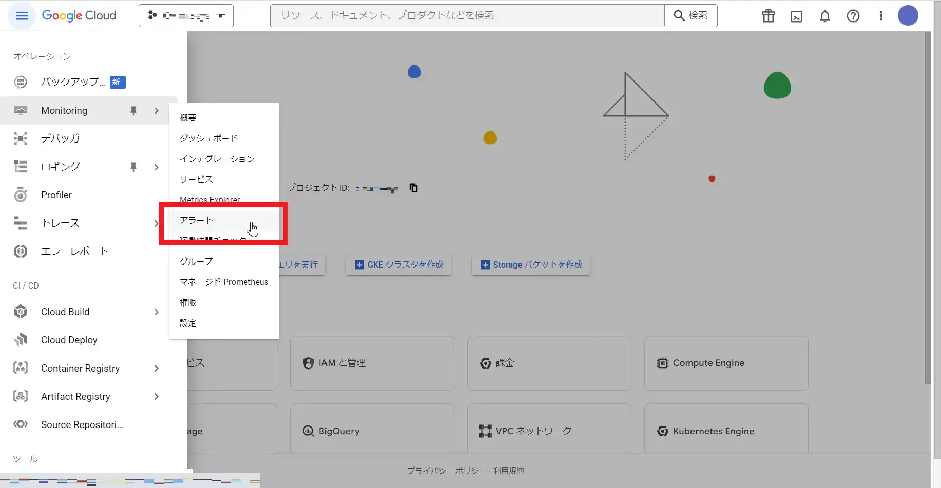Click the Cloud Deploy sidebar icon
The height and width of the screenshot is (488, 941).
click(21, 340)
